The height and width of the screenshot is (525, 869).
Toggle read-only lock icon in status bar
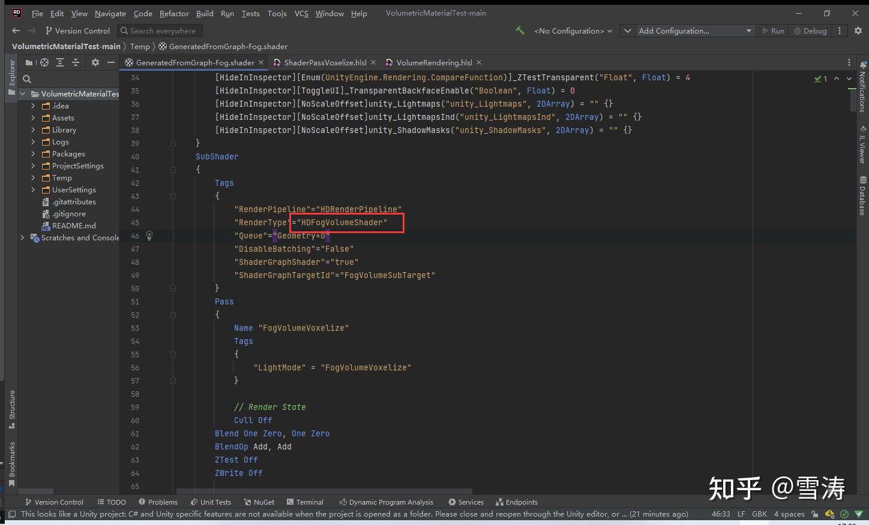[x=814, y=514]
